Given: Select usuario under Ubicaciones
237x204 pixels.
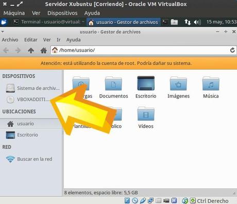Looking at the screenshot, I should pos(31,124).
